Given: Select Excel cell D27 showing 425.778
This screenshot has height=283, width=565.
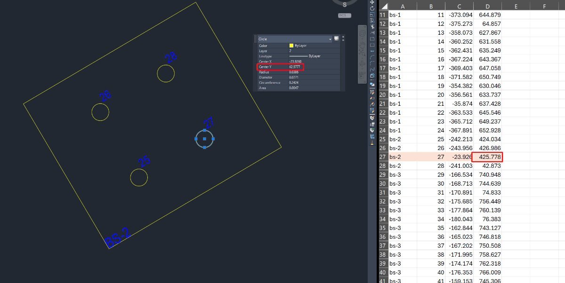Looking at the screenshot, I should [x=487, y=157].
